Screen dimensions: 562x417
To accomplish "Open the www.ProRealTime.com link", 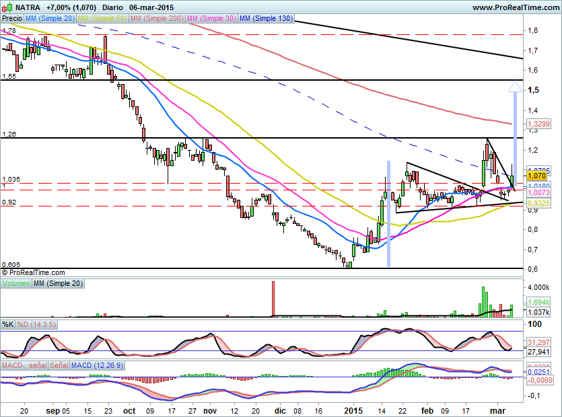I will pyautogui.click(x=514, y=7).
